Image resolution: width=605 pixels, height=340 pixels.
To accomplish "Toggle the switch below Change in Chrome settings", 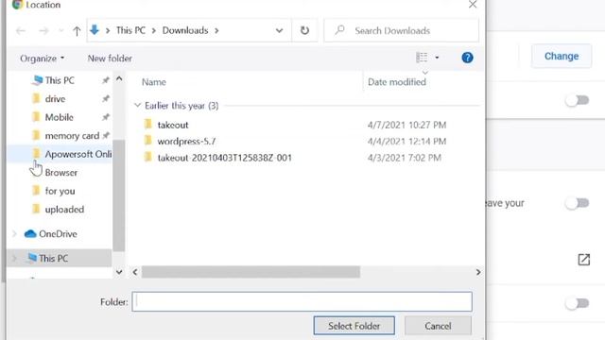I will pos(578,100).
